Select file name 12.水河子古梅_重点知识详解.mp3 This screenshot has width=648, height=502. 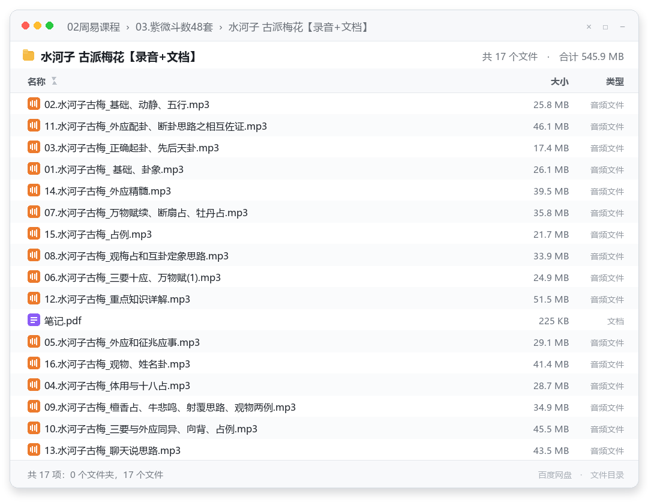pyautogui.click(x=117, y=299)
